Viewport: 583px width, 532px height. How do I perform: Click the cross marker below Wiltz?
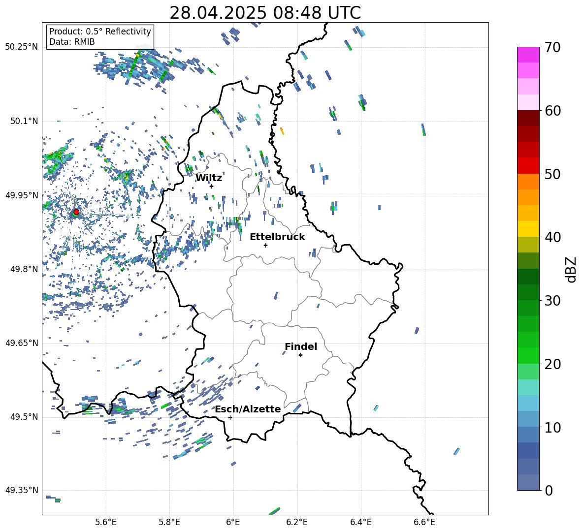pyautogui.click(x=212, y=186)
